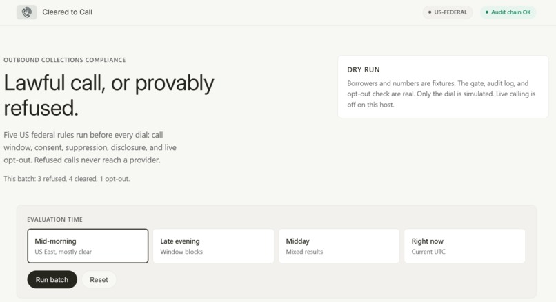Select the Late evening evaluation time
Image resolution: width=556 pixels, height=302 pixels.
point(213,246)
